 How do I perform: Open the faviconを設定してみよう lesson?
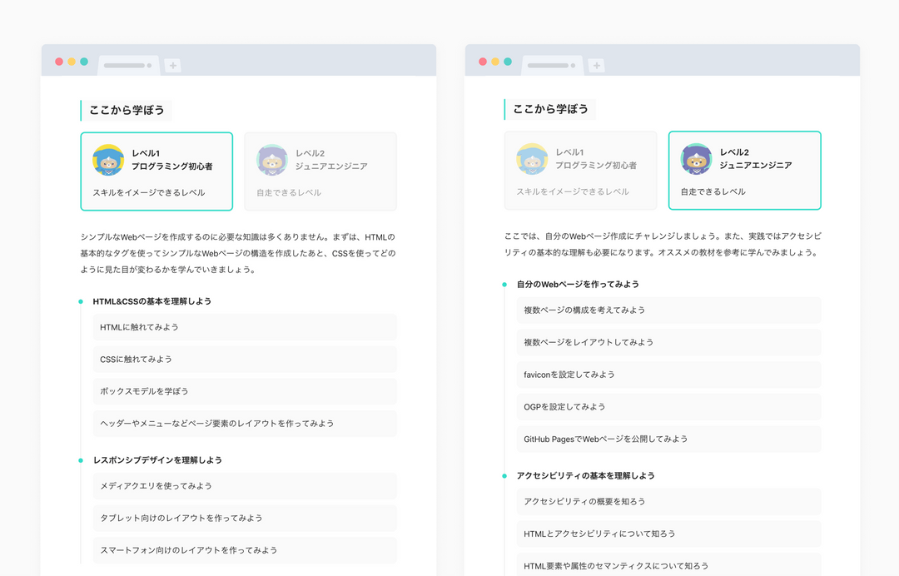click(668, 375)
